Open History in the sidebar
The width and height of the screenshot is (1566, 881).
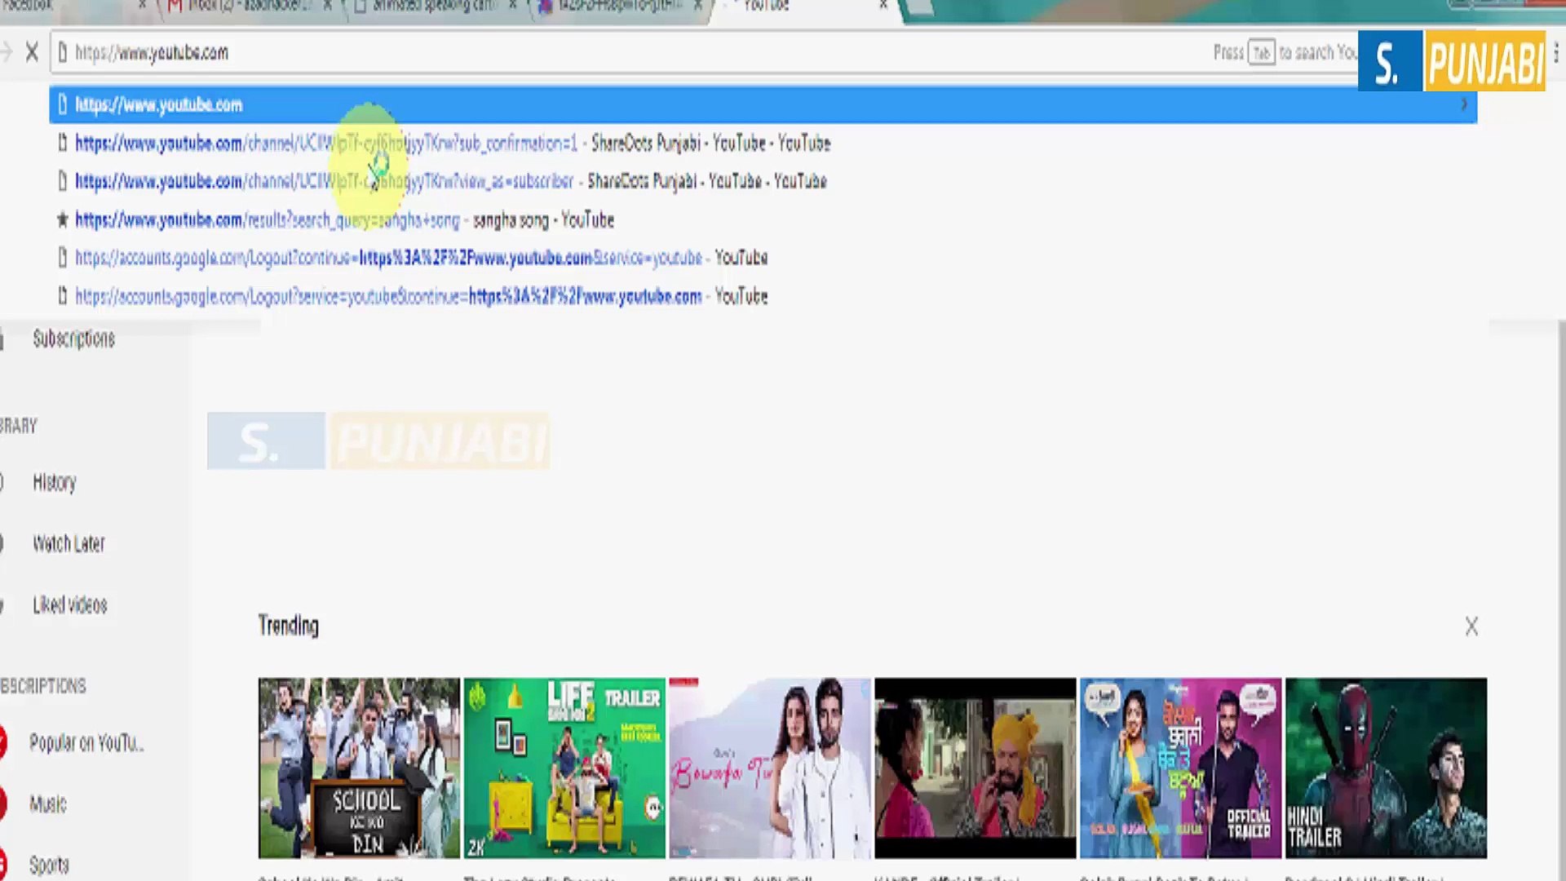point(55,482)
